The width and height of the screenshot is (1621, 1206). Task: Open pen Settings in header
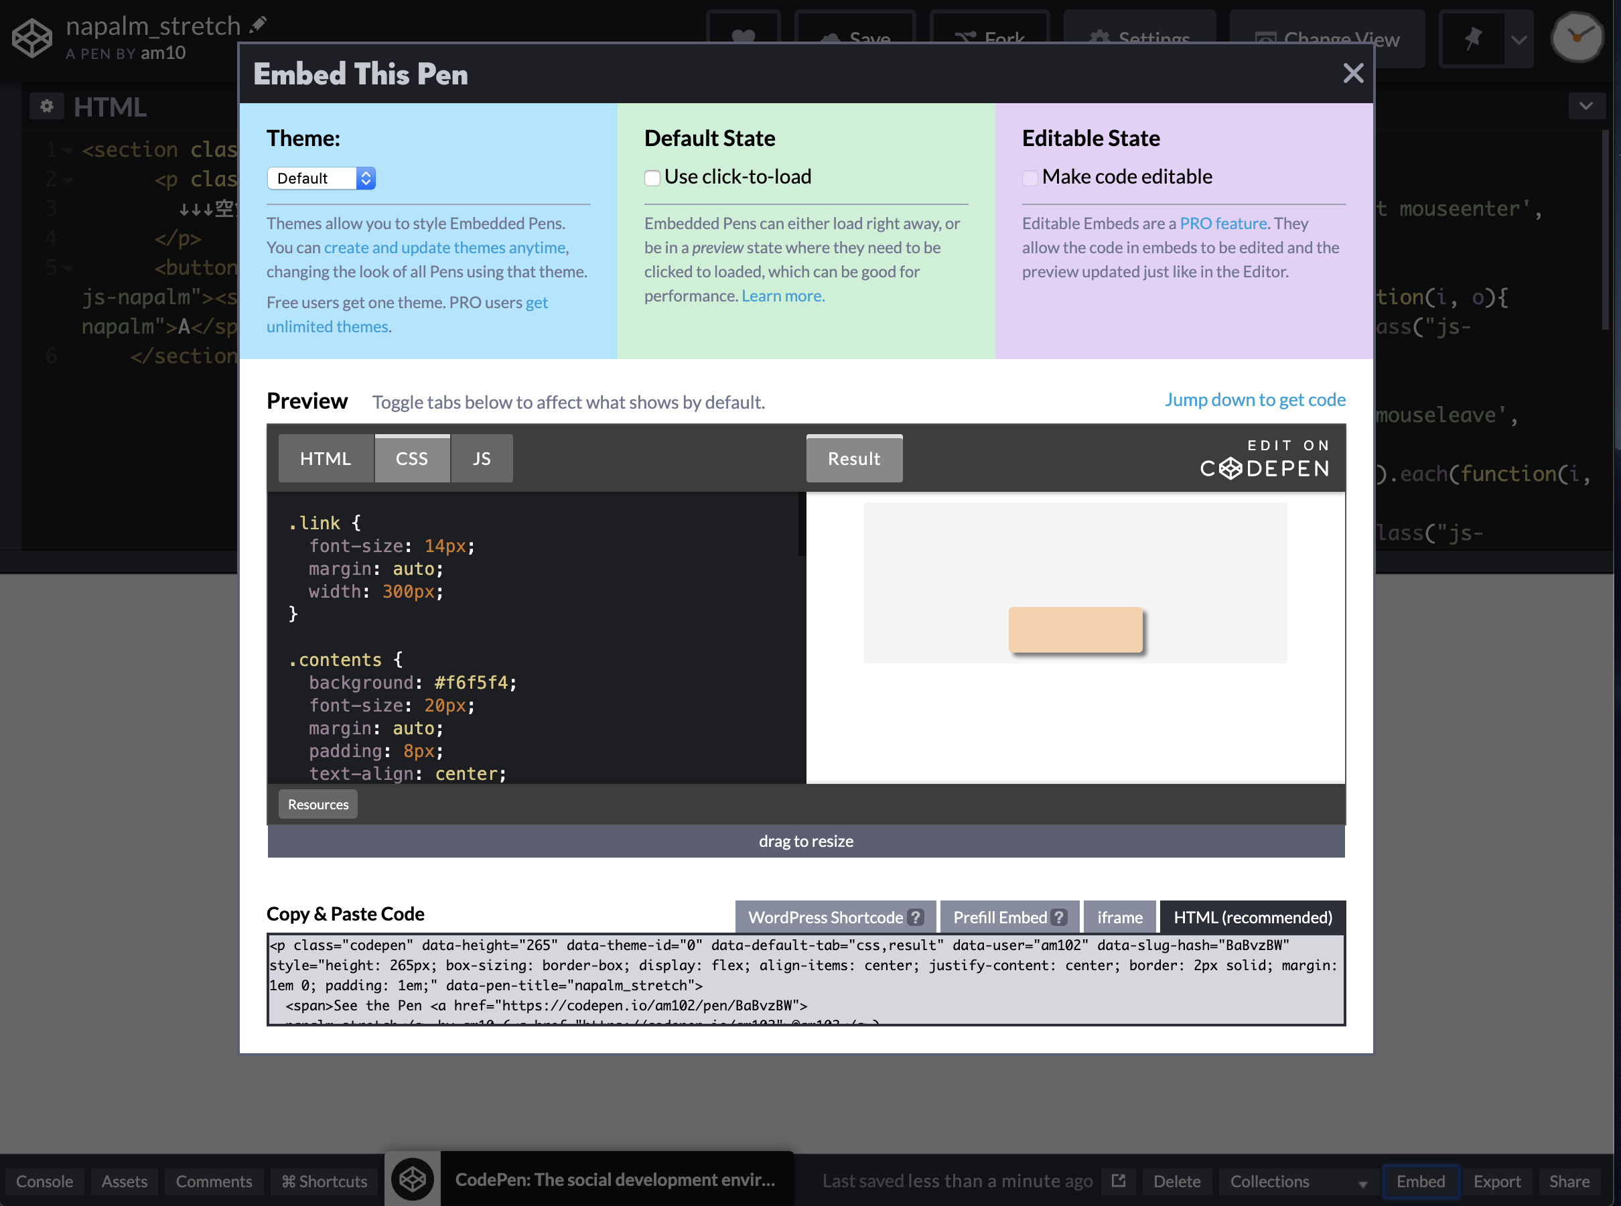[1139, 38]
